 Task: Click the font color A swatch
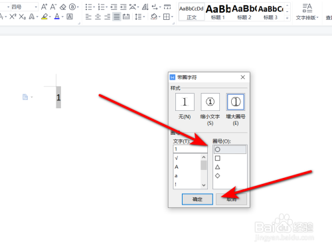coord(57,17)
